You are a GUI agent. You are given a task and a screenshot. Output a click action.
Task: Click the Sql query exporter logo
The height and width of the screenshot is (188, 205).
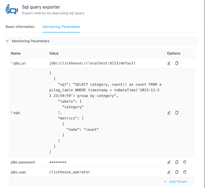[12, 10]
